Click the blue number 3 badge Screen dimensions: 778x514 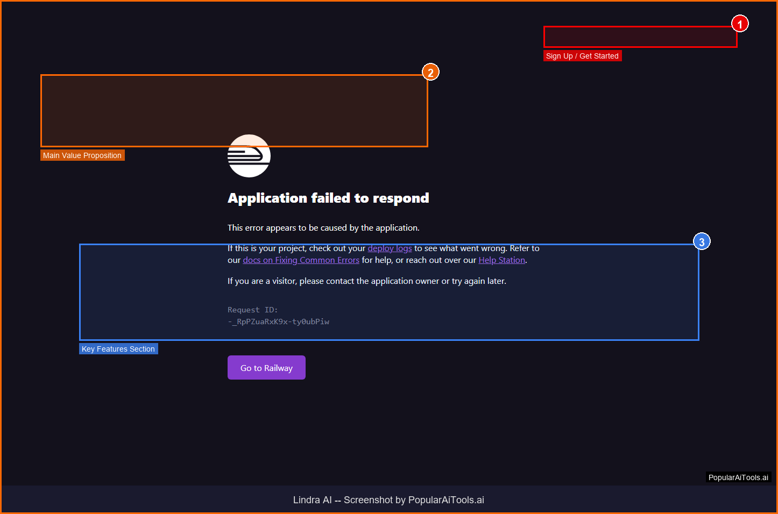pyautogui.click(x=702, y=242)
